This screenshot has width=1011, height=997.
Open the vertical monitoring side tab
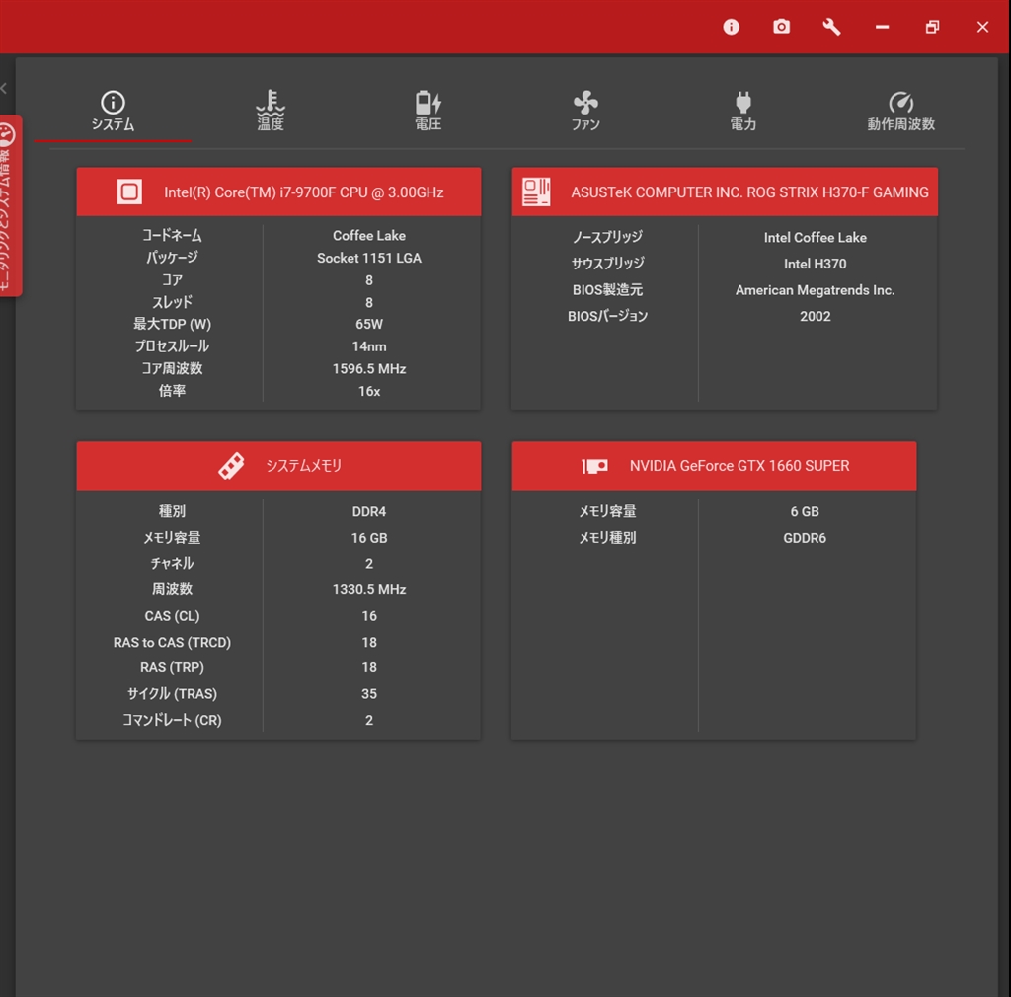click(x=9, y=205)
